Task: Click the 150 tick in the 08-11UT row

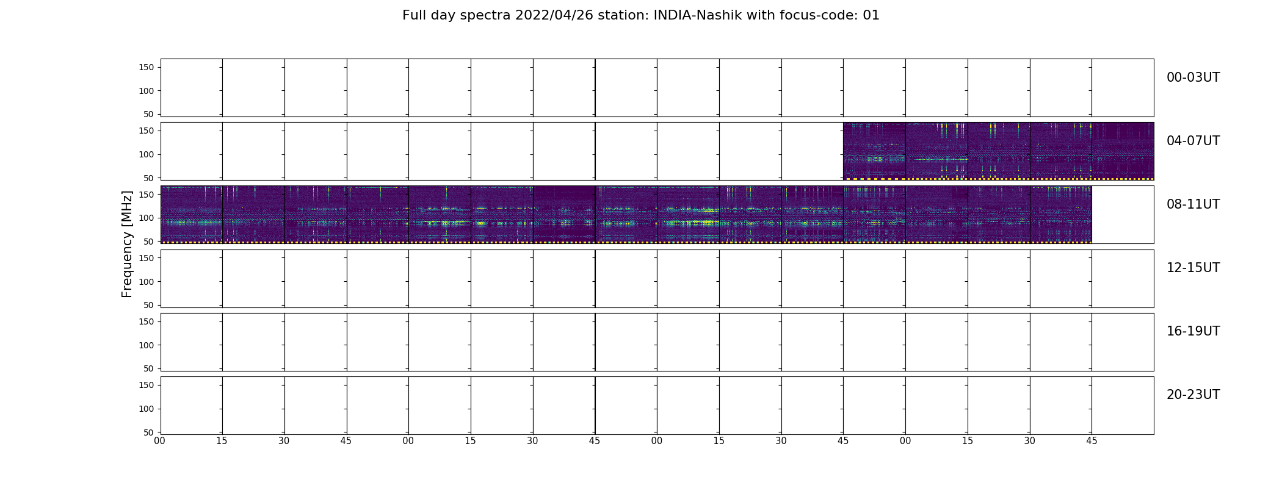Action: 147,194
